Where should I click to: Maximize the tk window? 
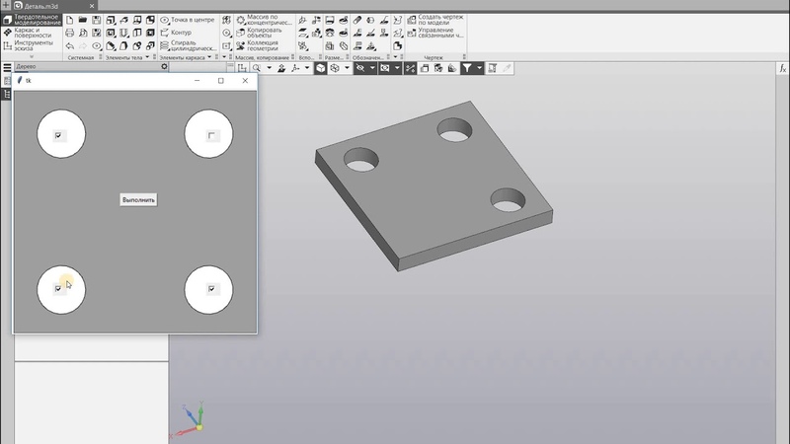point(220,81)
